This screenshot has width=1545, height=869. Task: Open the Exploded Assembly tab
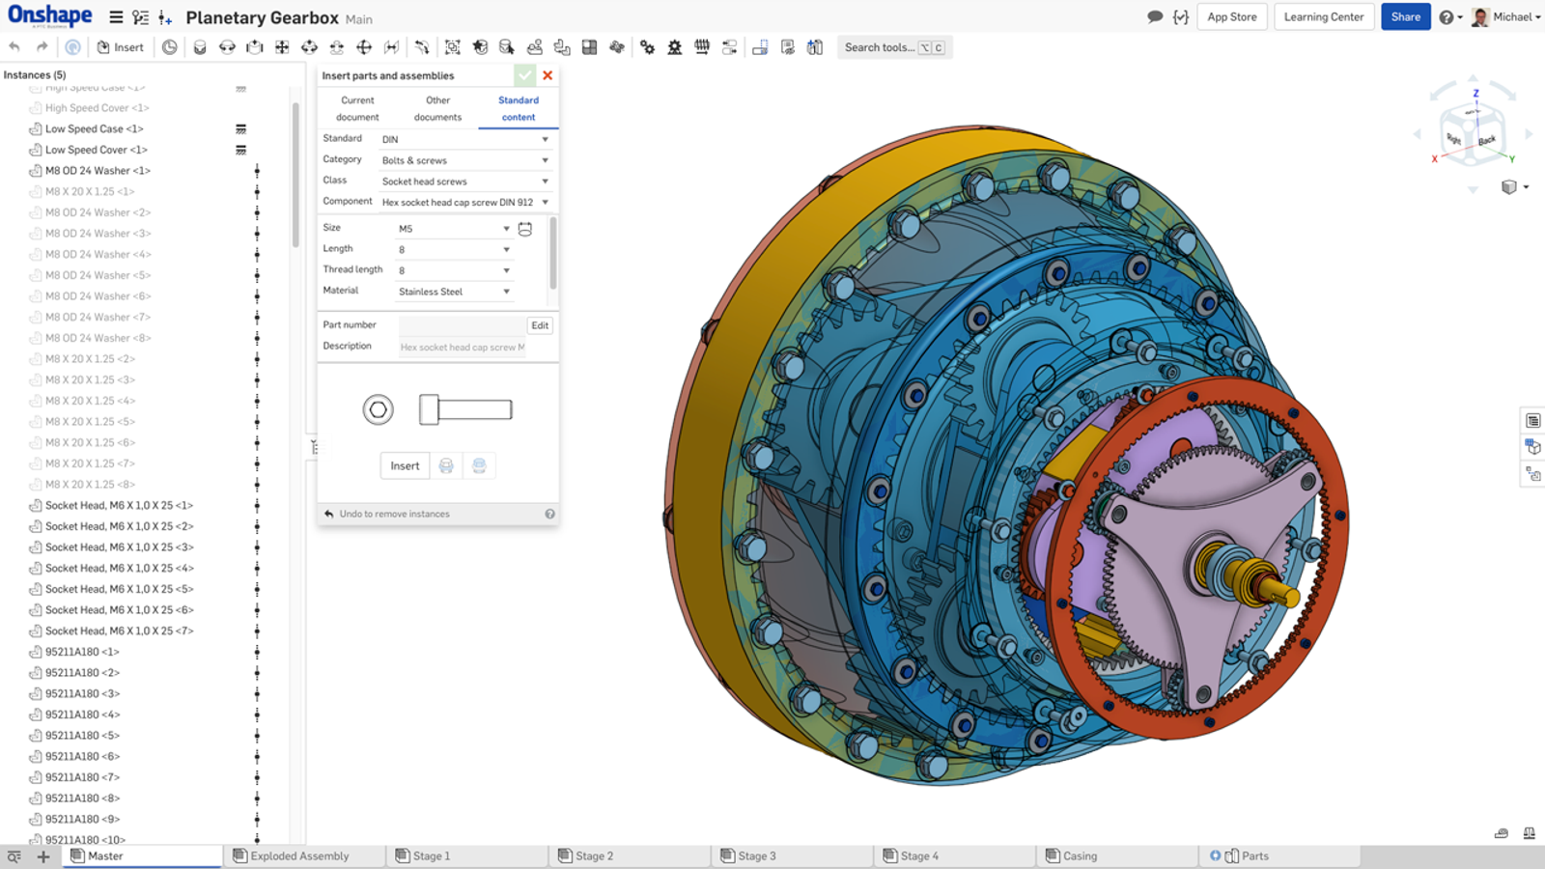[x=299, y=856]
